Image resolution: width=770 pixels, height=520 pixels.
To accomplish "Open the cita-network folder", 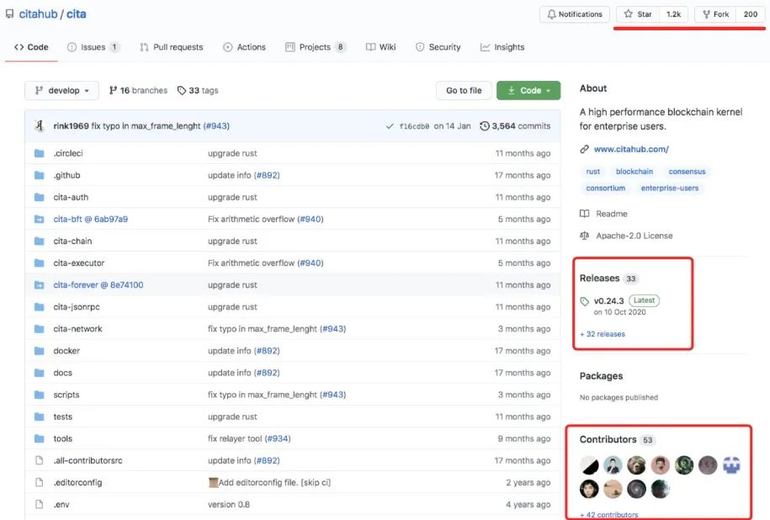I will (x=77, y=329).
